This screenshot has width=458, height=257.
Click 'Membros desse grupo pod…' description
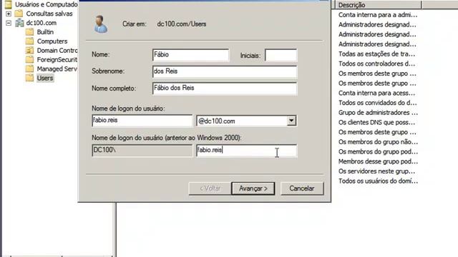378,161
